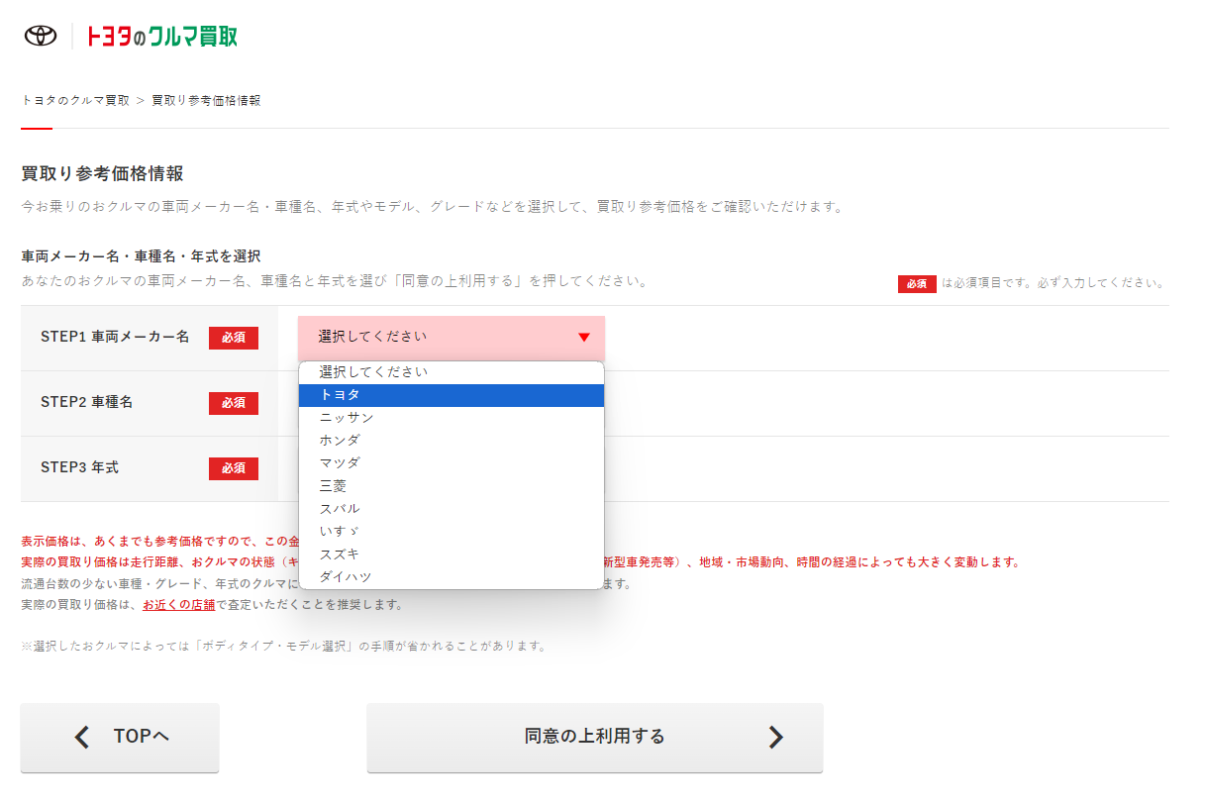The image size is (1205, 807).
Task: Go back with the TOPへ button
Action: click(120, 738)
